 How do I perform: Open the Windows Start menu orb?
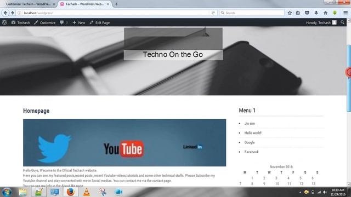point(7,192)
